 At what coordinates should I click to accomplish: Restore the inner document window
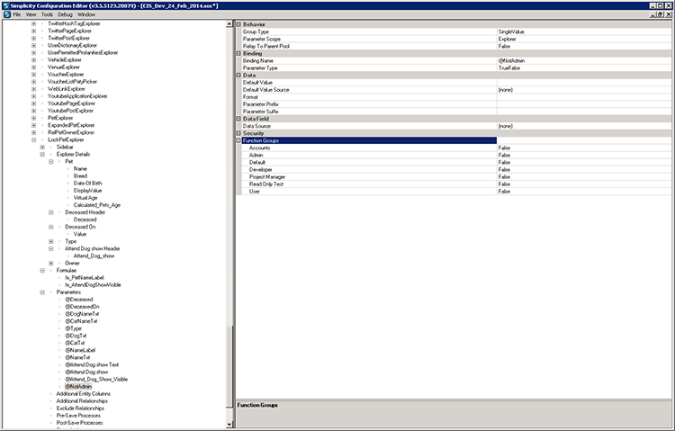pyautogui.click(x=661, y=14)
